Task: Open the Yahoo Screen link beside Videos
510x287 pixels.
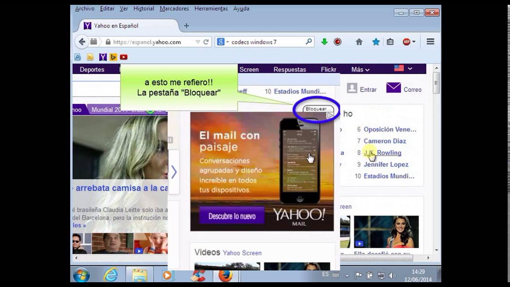Action: (242, 253)
